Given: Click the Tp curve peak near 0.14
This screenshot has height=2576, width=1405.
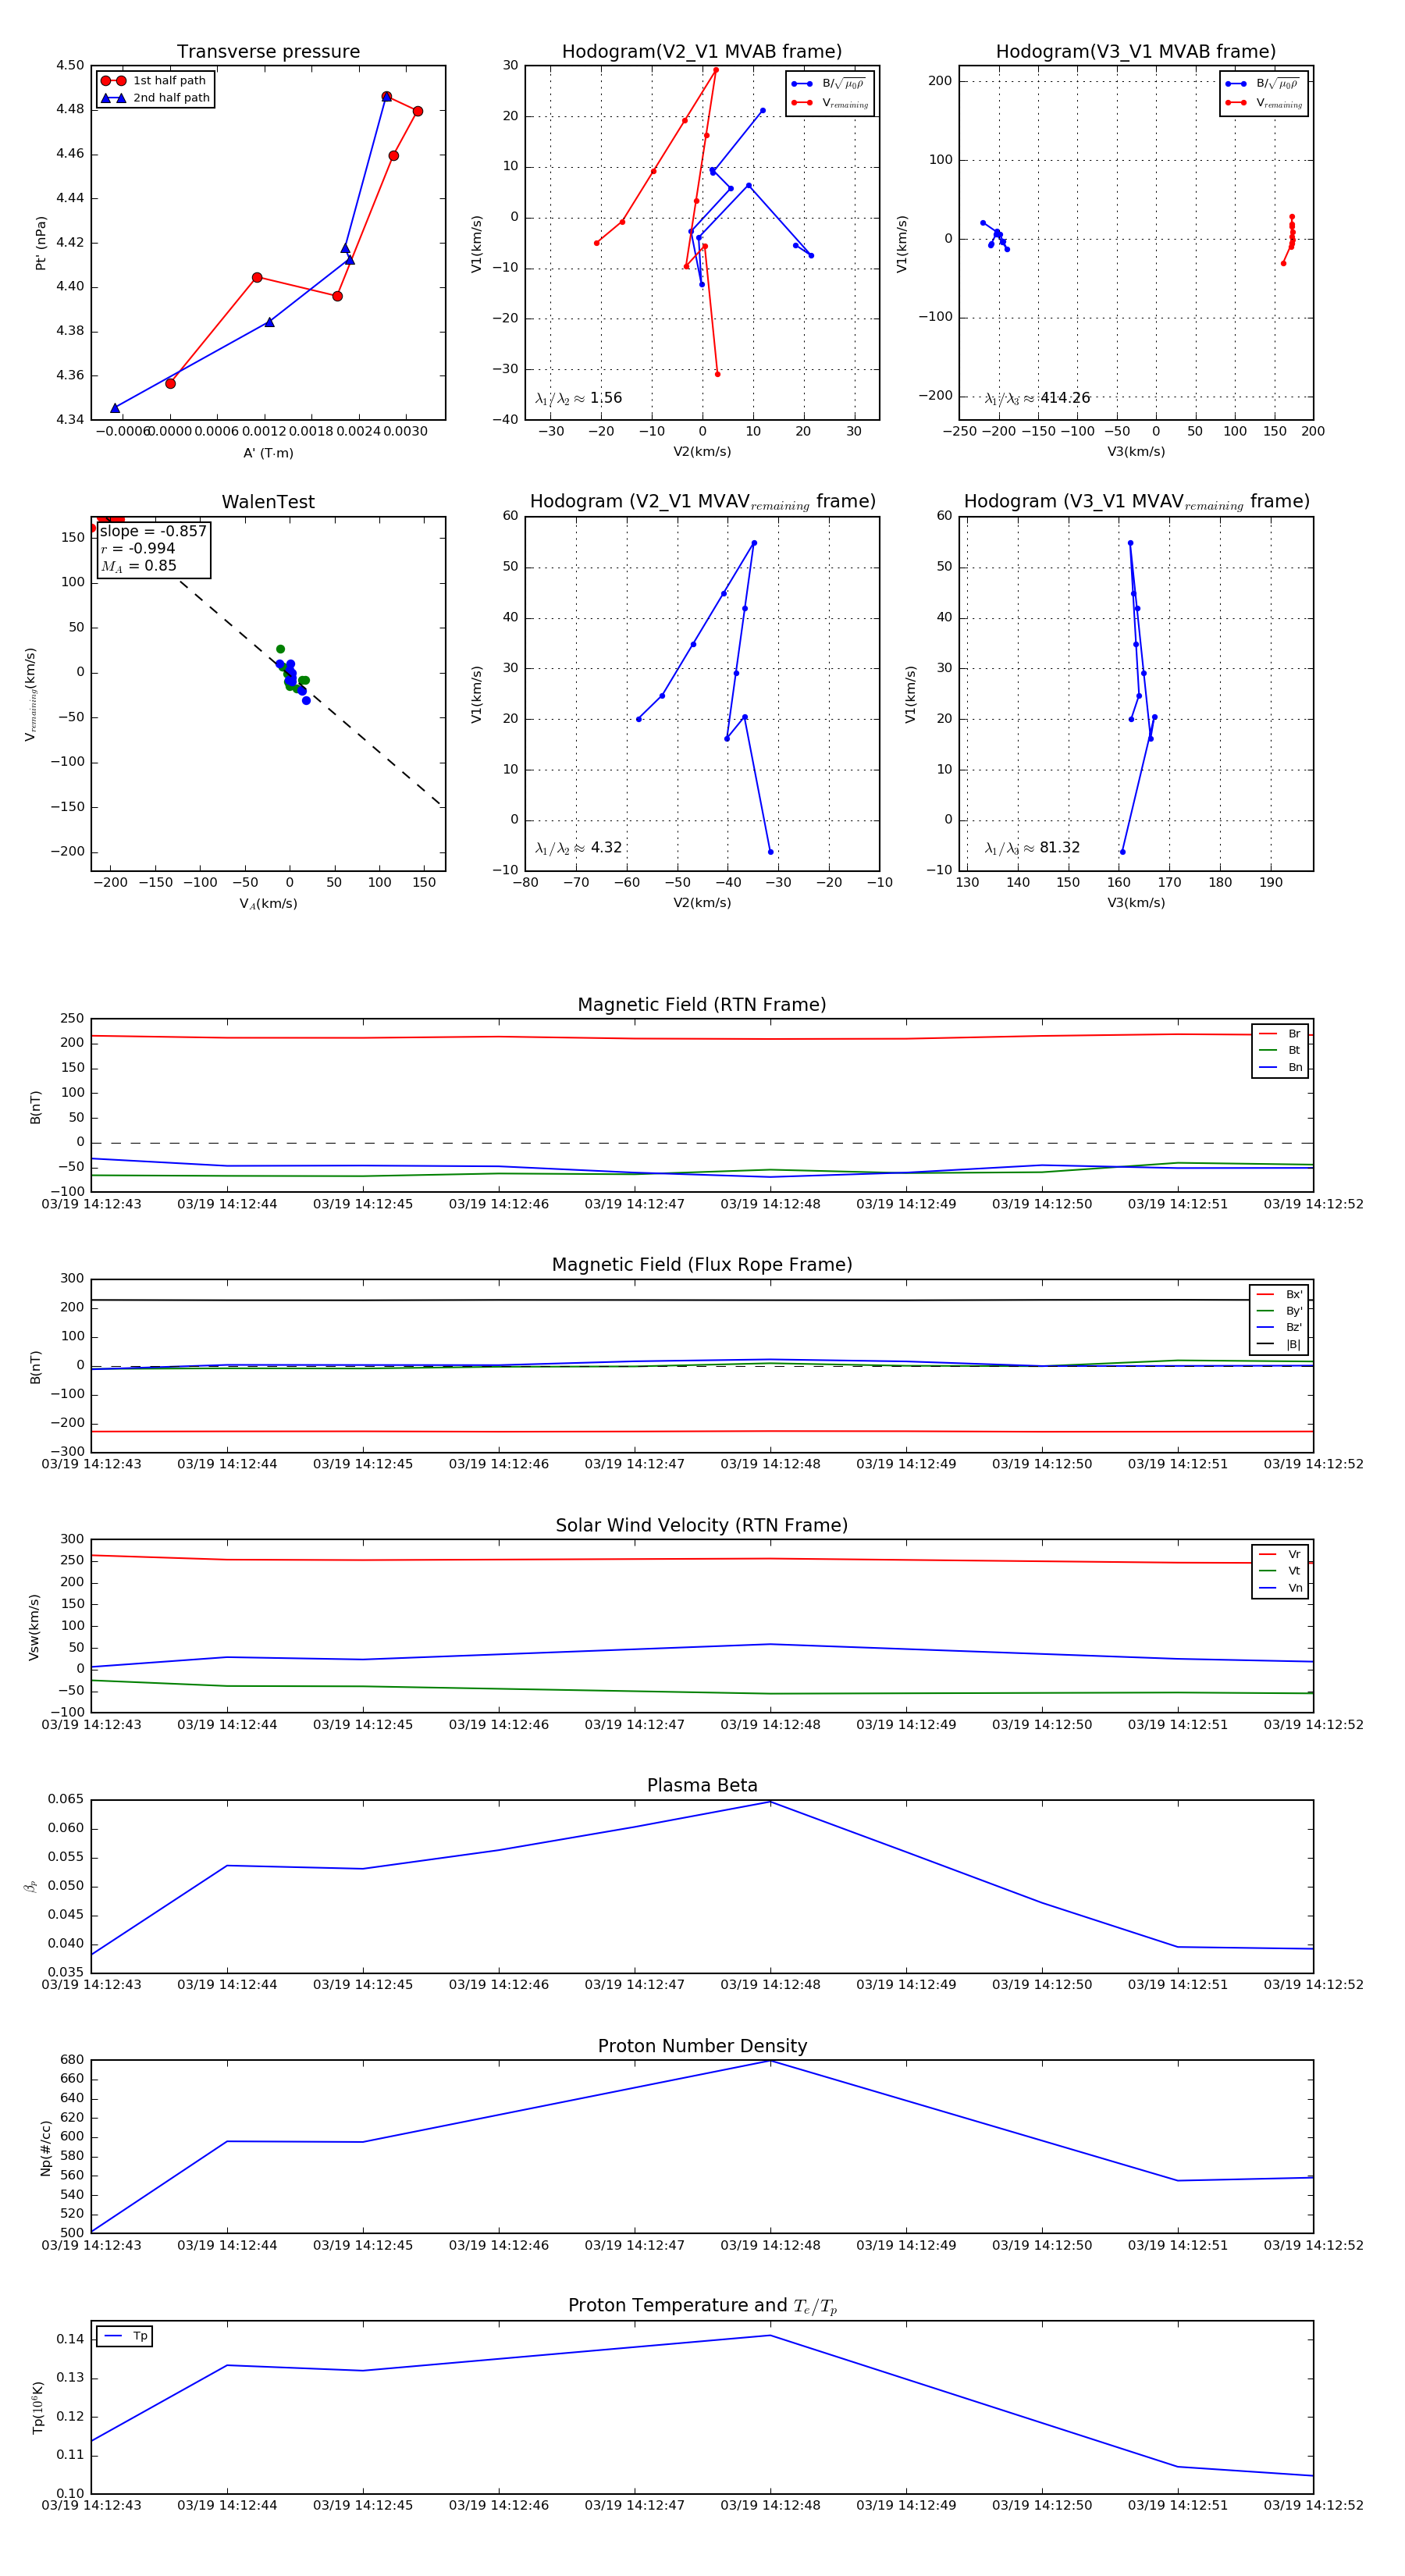Looking at the screenshot, I should [770, 2336].
